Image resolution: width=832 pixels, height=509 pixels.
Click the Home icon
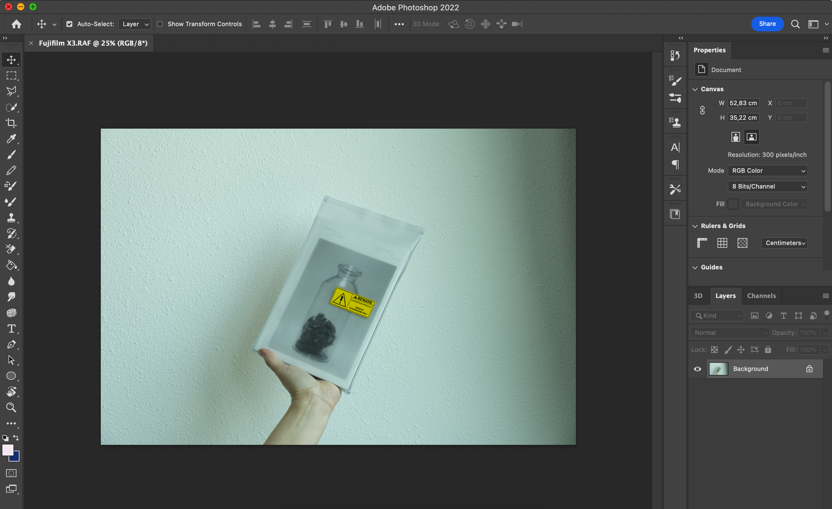(x=16, y=24)
